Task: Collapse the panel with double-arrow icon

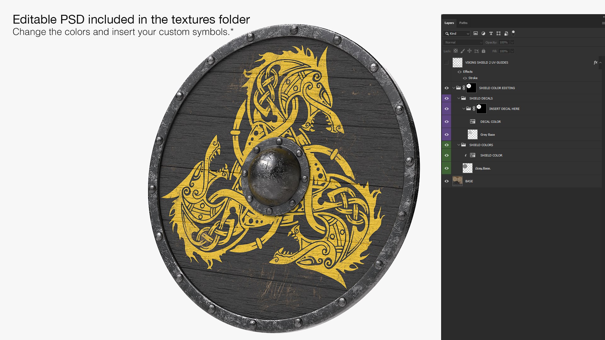Action: [603, 17]
